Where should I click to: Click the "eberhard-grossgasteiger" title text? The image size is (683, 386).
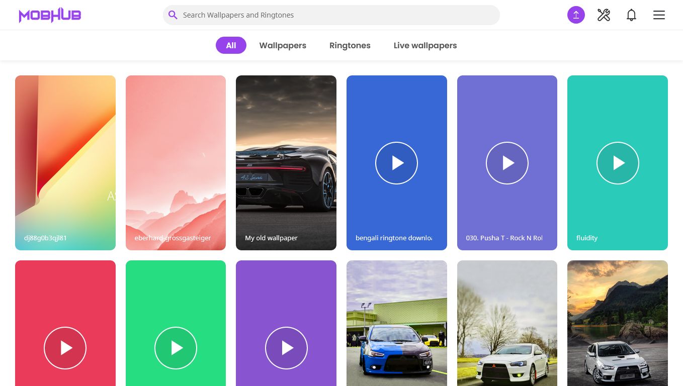173,238
